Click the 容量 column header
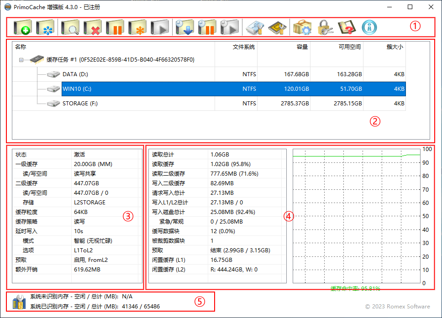This screenshot has width=442, height=318. 284,47
